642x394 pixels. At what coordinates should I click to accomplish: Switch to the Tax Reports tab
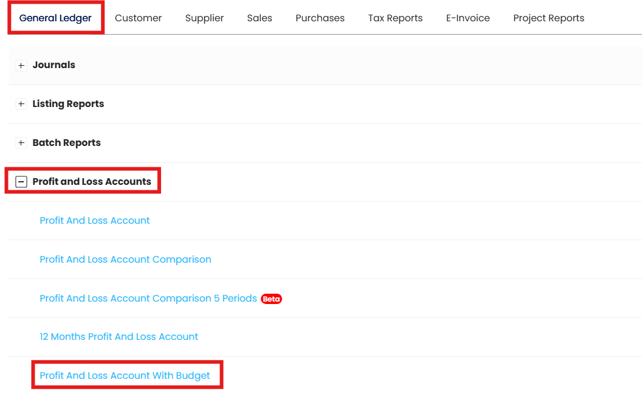pos(395,18)
